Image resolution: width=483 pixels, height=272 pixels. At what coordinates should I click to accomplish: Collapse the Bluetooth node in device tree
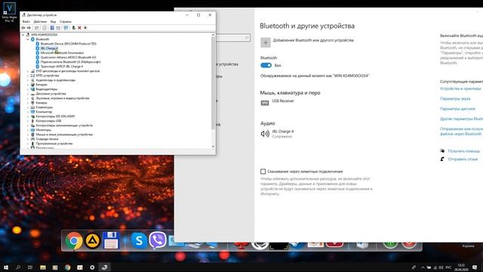[28, 39]
